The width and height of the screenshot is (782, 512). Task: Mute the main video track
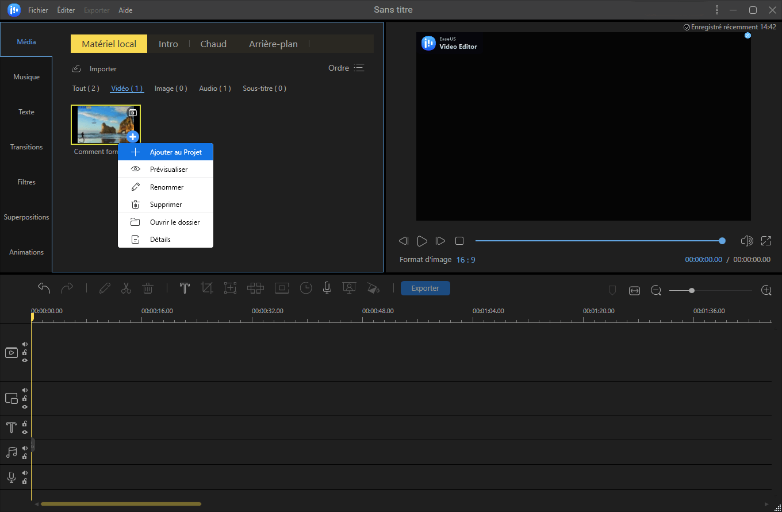coord(25,344)
